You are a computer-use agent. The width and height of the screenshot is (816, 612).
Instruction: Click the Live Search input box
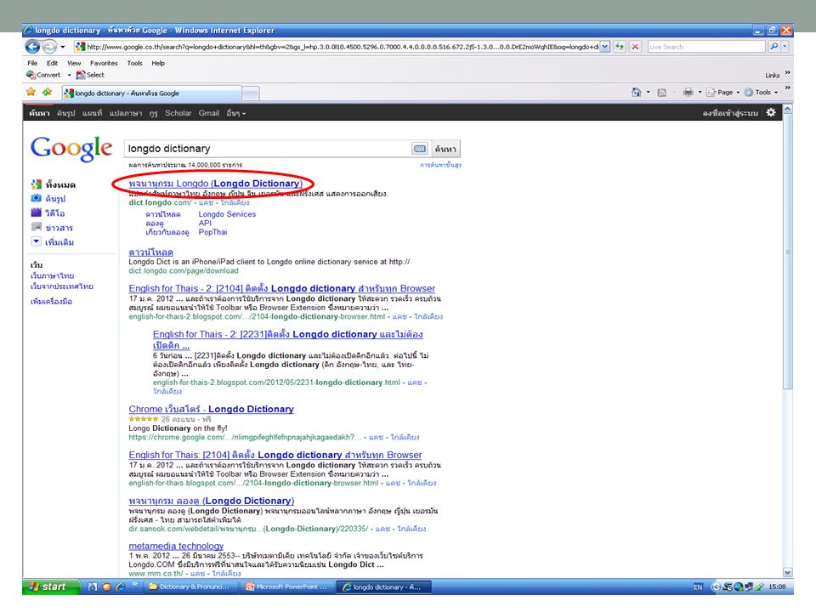pyautogui.click(x=706, y=47)
